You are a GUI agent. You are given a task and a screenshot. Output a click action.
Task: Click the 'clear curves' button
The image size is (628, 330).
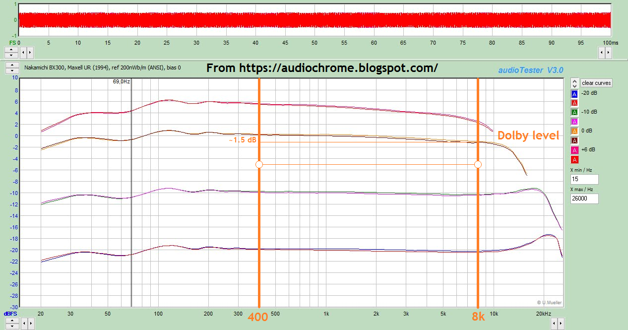click(596, 83)
